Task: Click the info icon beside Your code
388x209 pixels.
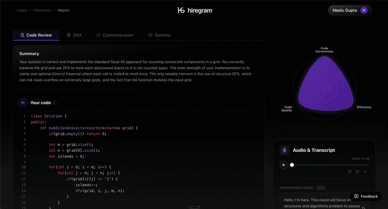Action: (55, 103)
